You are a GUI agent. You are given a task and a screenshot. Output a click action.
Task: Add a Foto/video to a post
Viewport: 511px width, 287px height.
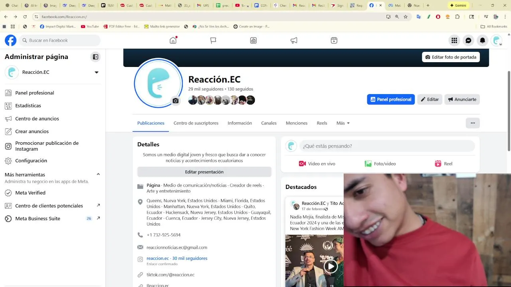[x=380, y=164]
